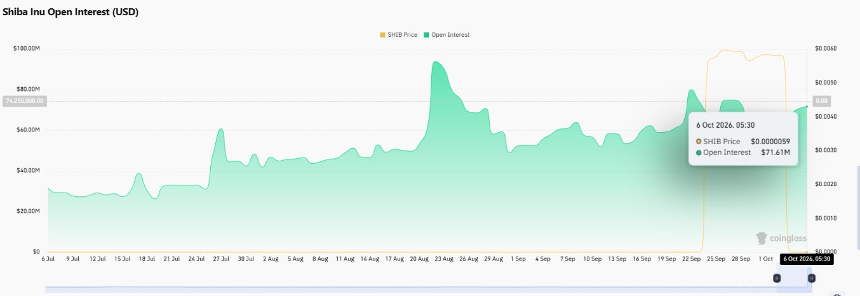Click the $0.0050 right axis label

coord(826,83)
